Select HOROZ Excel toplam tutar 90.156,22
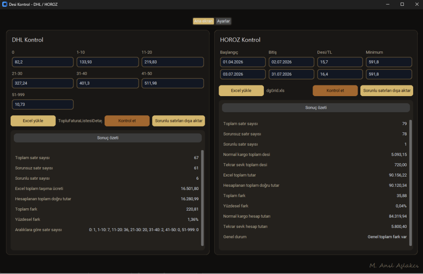The width and height of the screenshot is (423, 274). (x=398, y=175)
